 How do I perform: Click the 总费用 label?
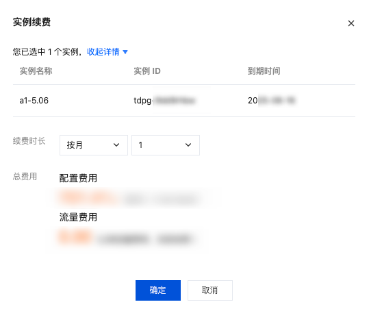pos(25,177)
